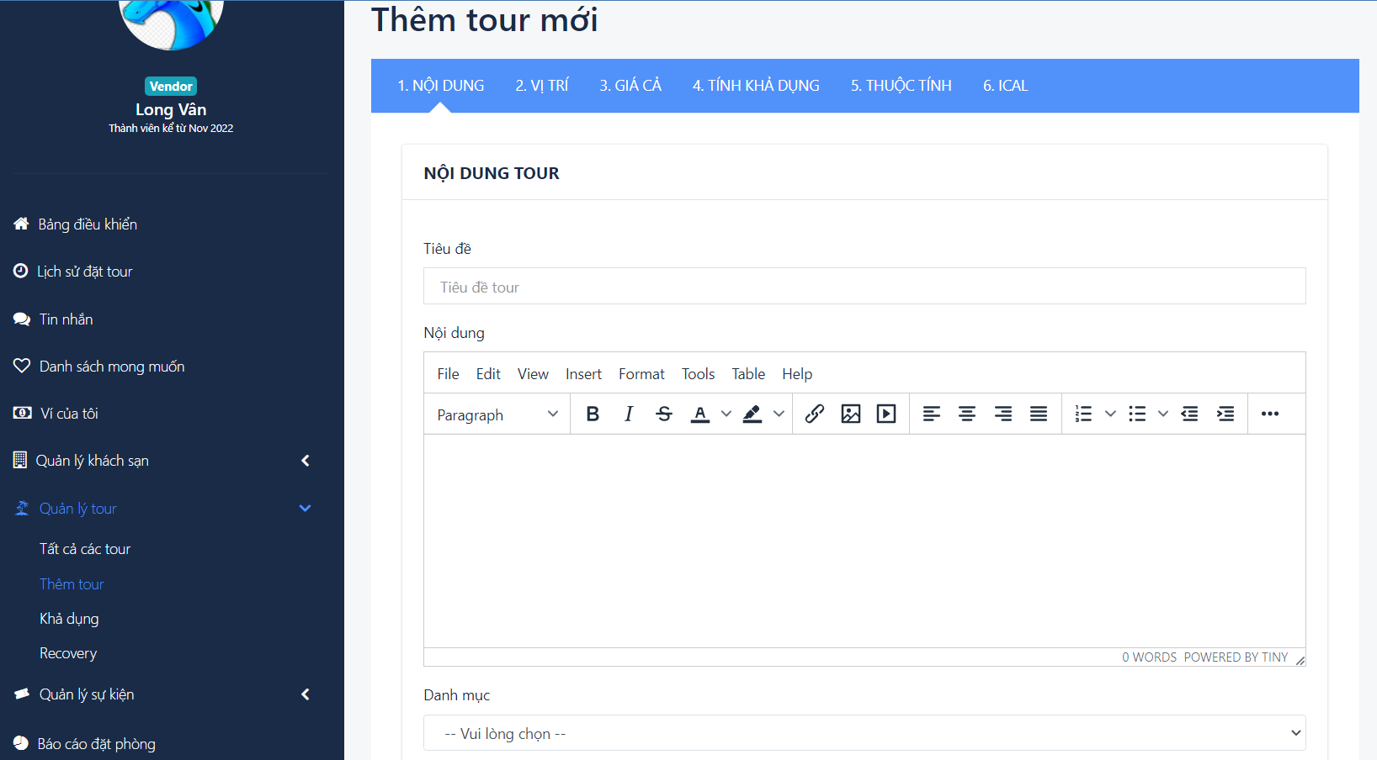Focus the Tiêu đề tour input field
The height and width of the screenshot is (760, 1377).
(x=864, y=286)
